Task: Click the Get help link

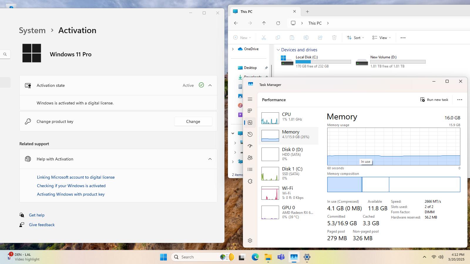Action: pos(37,215)
